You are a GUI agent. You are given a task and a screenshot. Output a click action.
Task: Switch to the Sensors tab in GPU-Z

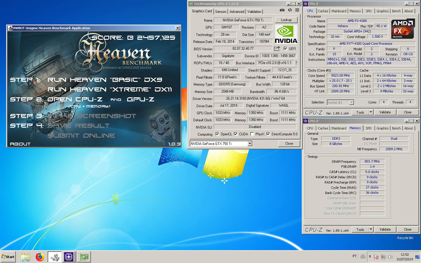221,11
